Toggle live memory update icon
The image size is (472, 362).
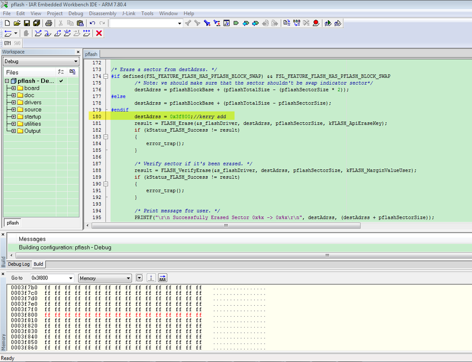click(x=162, y=278)
